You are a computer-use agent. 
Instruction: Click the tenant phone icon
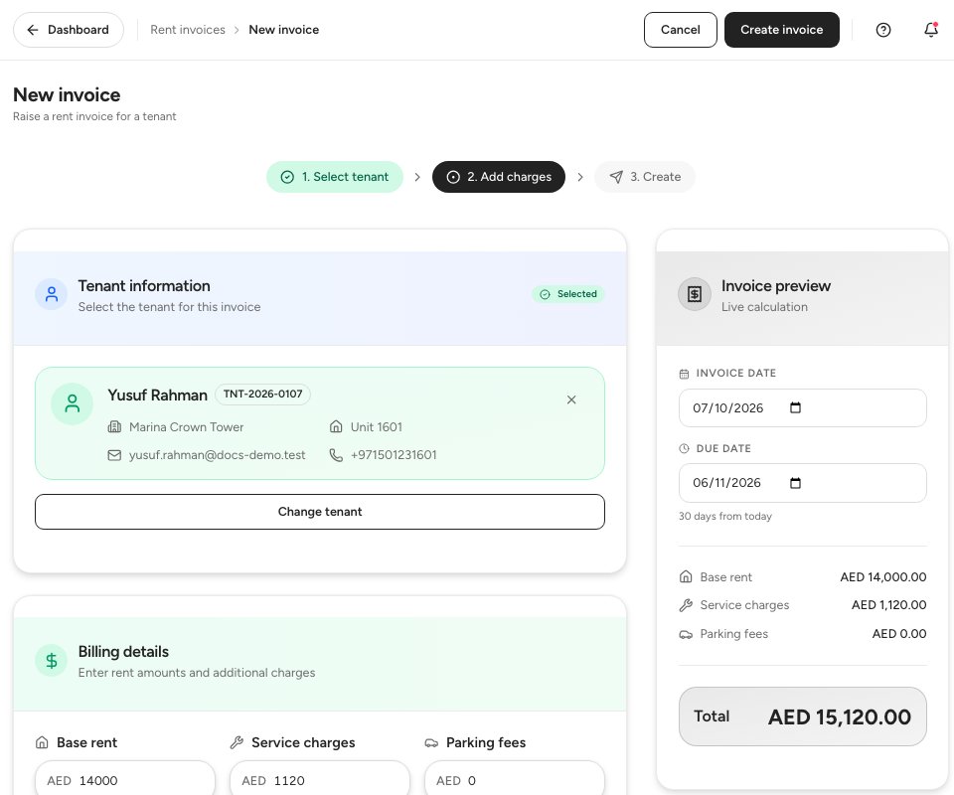(x=336, y=455)
